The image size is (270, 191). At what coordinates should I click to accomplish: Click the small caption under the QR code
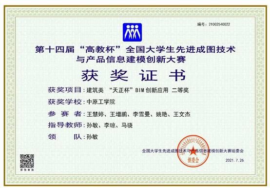click(x=27, y=170)
